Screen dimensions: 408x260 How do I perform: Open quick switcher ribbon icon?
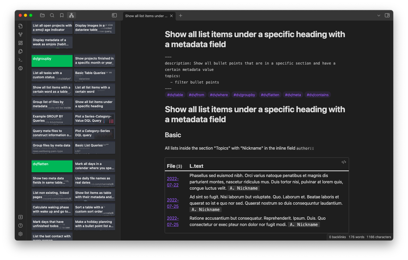(21, 26)
